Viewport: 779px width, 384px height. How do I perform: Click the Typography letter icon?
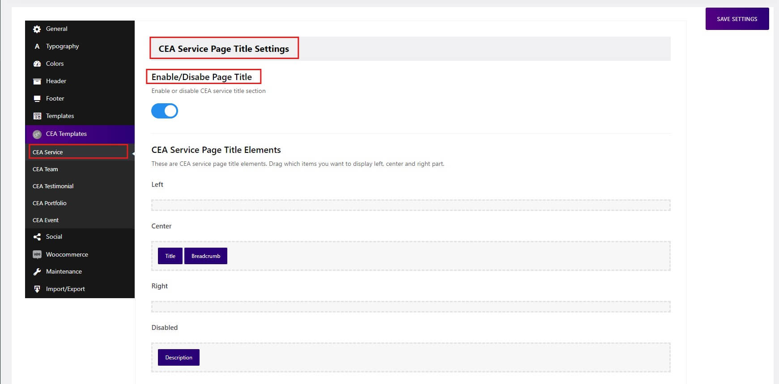point(37,46)
